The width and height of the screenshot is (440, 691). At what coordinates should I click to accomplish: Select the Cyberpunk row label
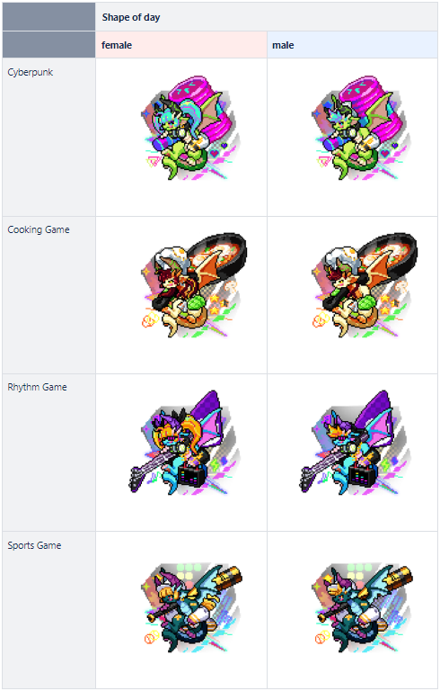click(30, 72)
